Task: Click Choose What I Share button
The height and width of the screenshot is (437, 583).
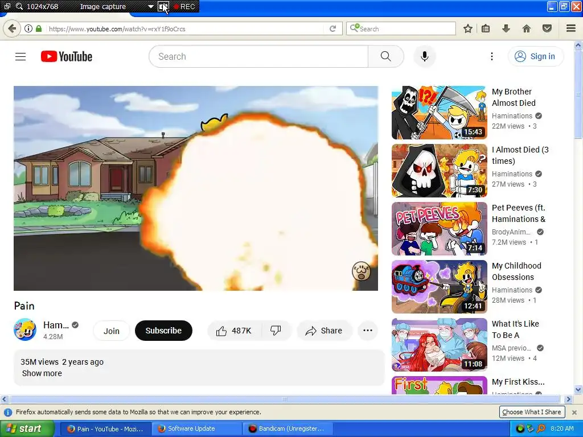Action: [532, 412]
